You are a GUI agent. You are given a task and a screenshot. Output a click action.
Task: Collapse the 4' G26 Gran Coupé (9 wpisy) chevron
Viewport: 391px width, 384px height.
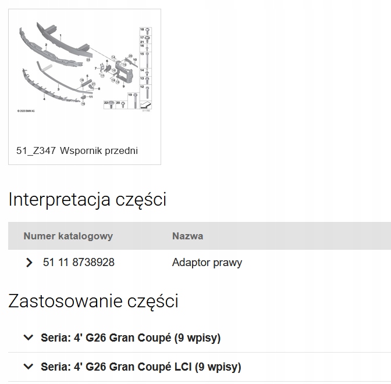(28, 338)
